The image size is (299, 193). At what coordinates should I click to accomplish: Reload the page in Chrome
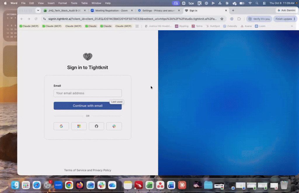pyautogui.click(x=36, y=19)
